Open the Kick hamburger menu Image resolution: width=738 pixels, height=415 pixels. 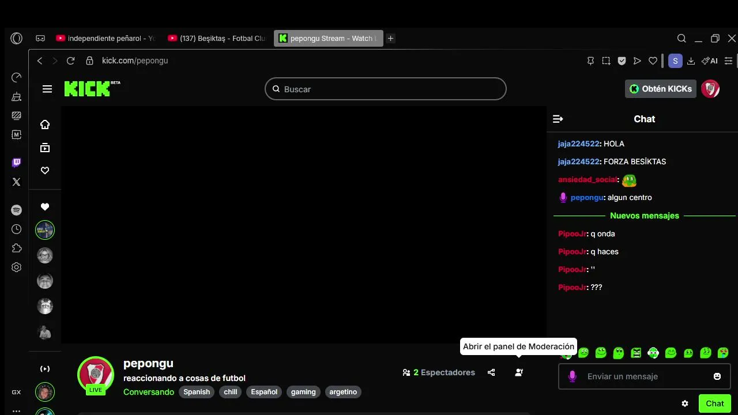click(x=47, y=89)
